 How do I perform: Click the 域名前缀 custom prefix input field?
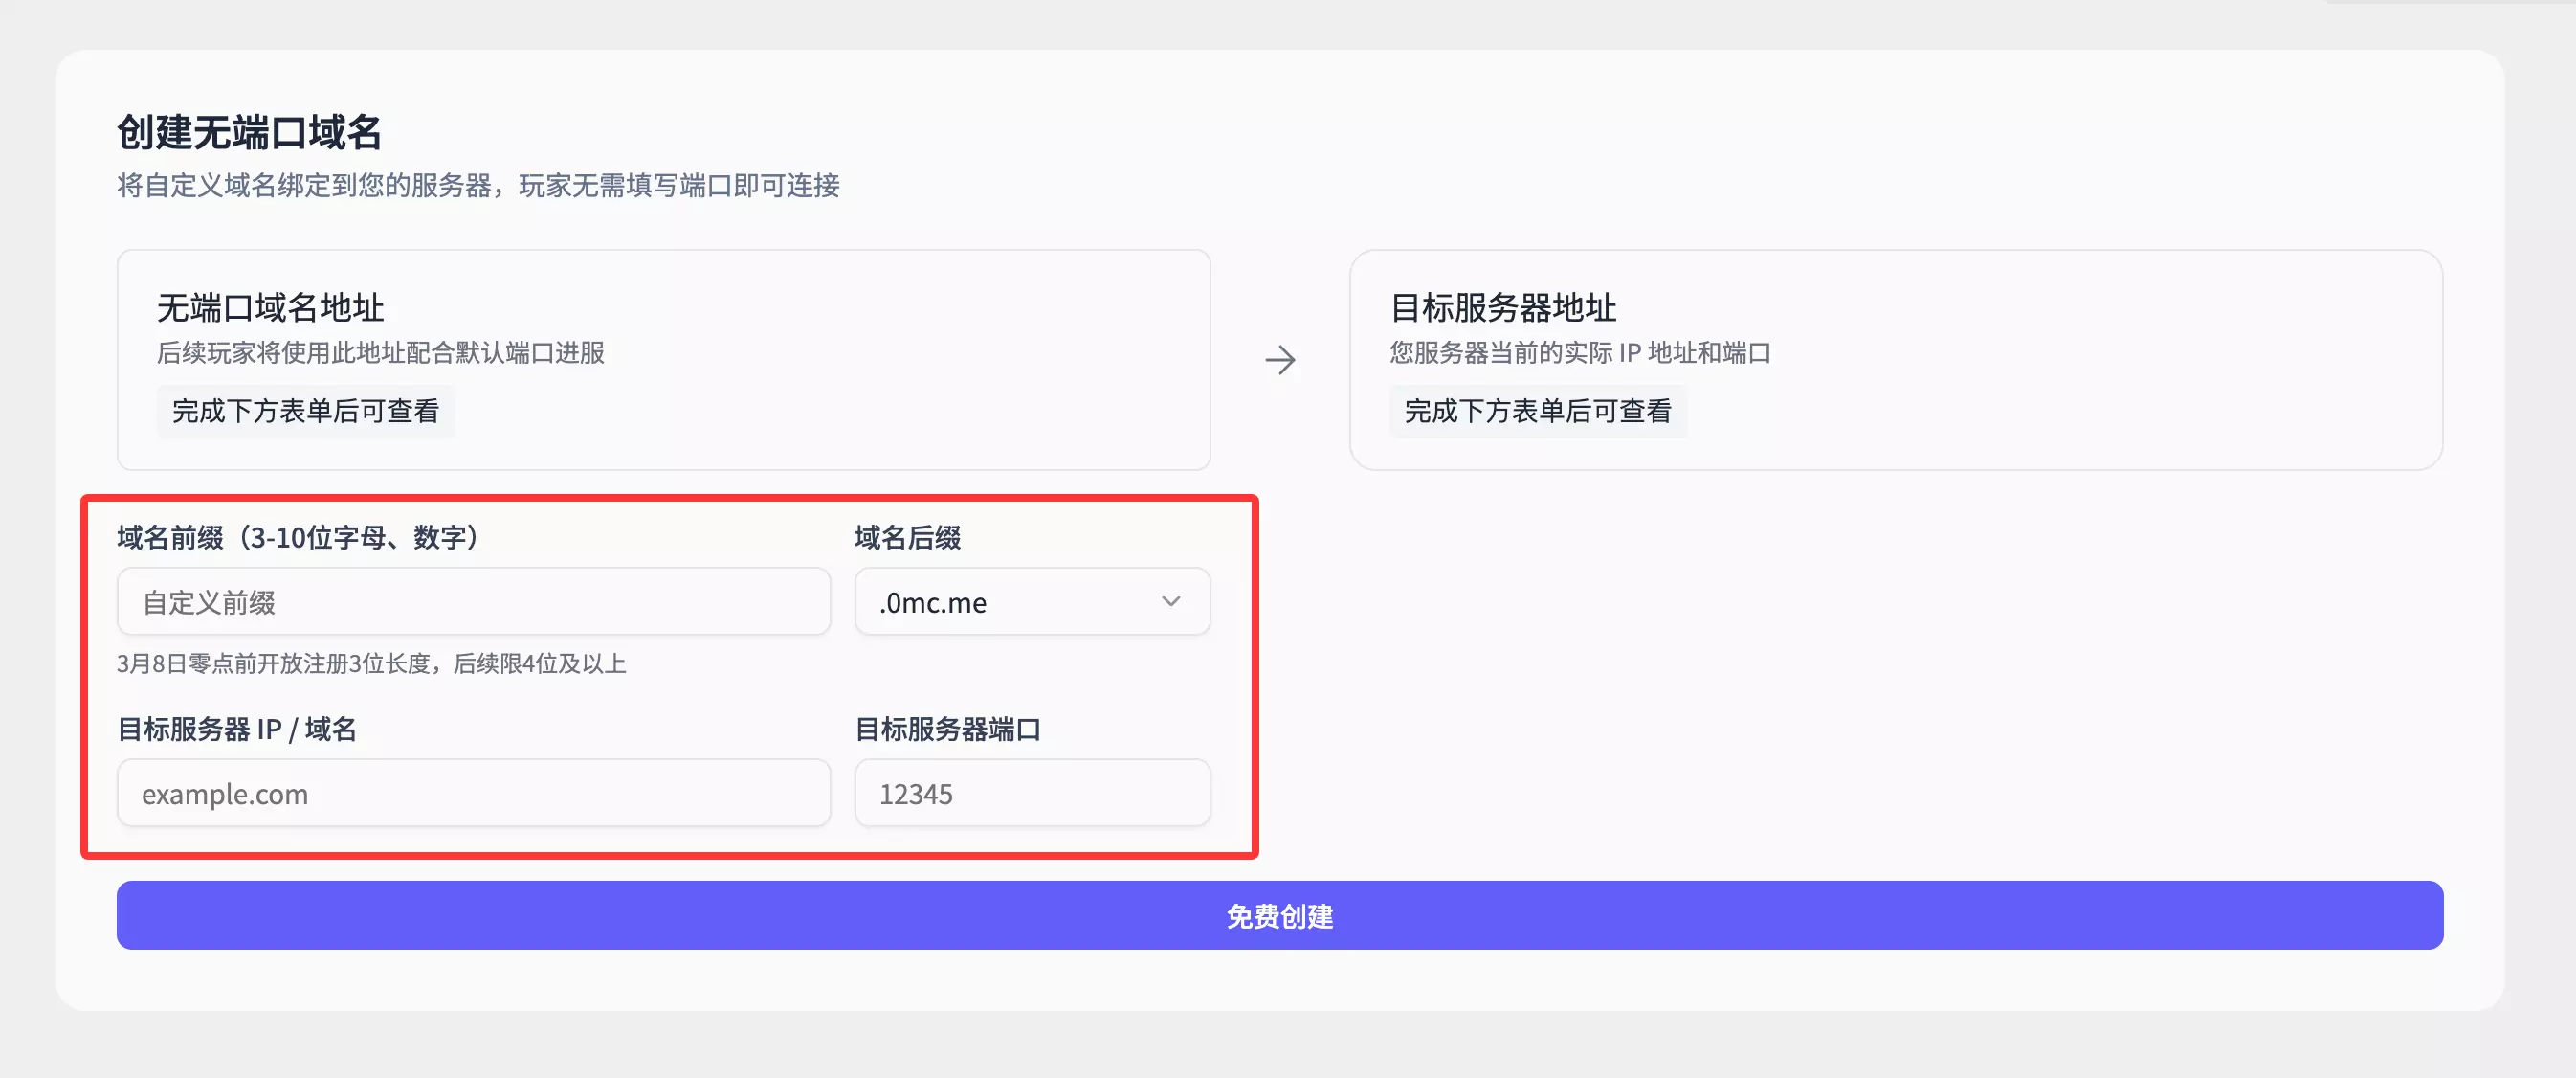click(x=473, y=601)
